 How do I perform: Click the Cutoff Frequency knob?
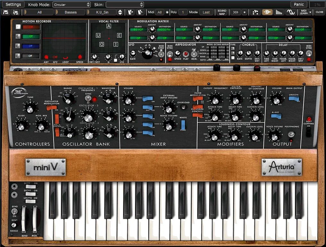click(x=215, y=100)
